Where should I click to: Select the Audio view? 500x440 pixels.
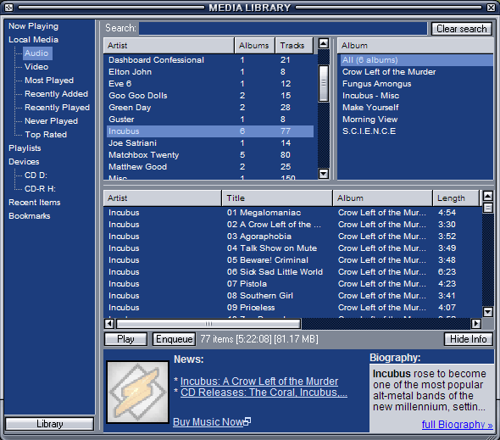[36, 53]
